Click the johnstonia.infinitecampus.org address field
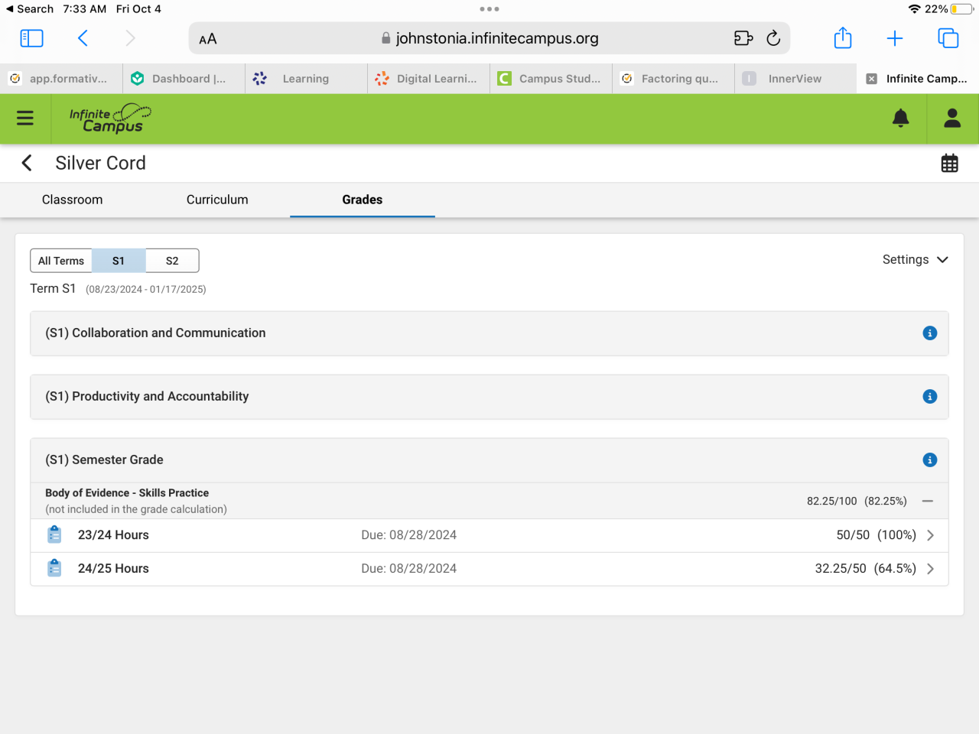This screenshot has height=734, width=979. point(489,38)
